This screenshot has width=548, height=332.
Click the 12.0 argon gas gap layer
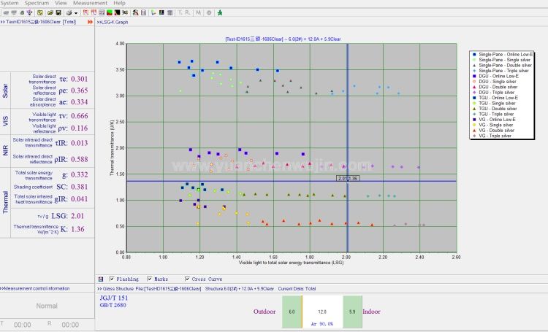click(322, 312)
